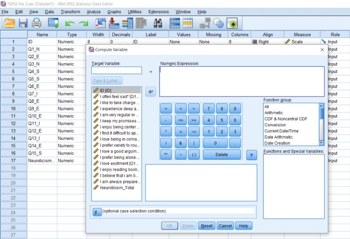Select All in the Function group list

point(266,107)
